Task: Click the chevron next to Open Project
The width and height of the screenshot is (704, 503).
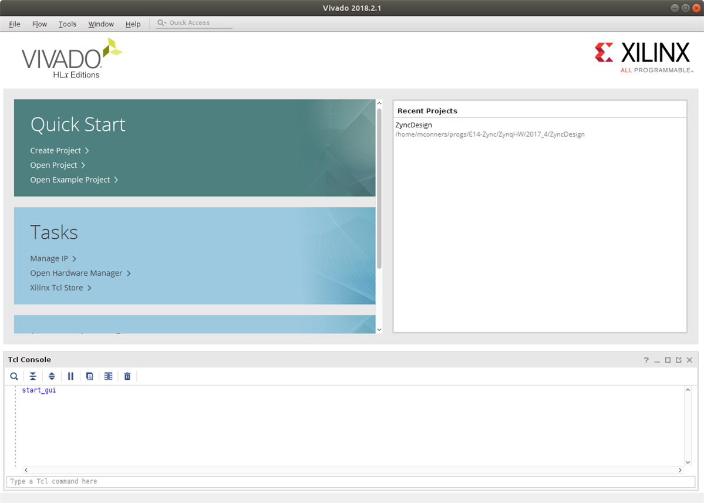Action: (83, 166)
